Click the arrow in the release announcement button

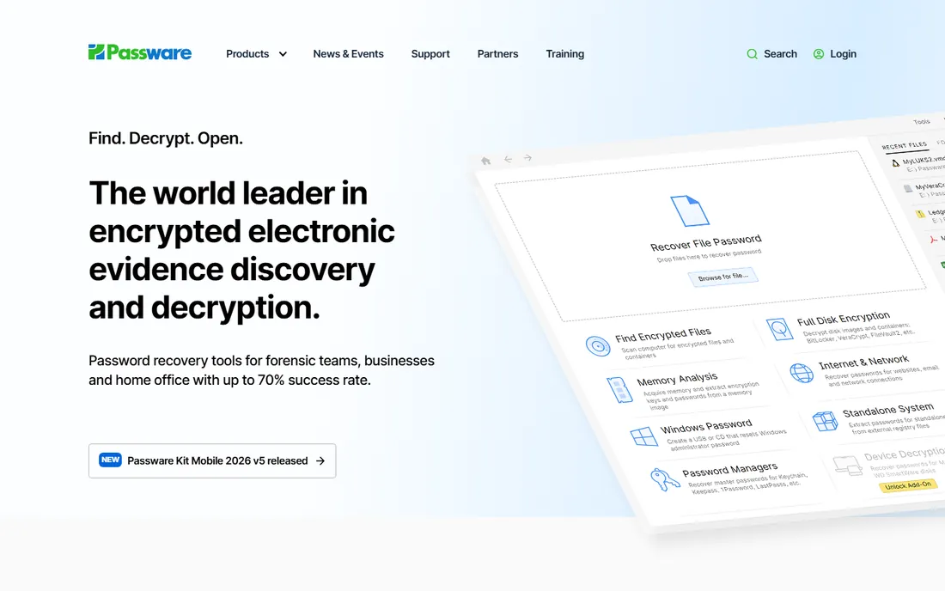point(320,461)
